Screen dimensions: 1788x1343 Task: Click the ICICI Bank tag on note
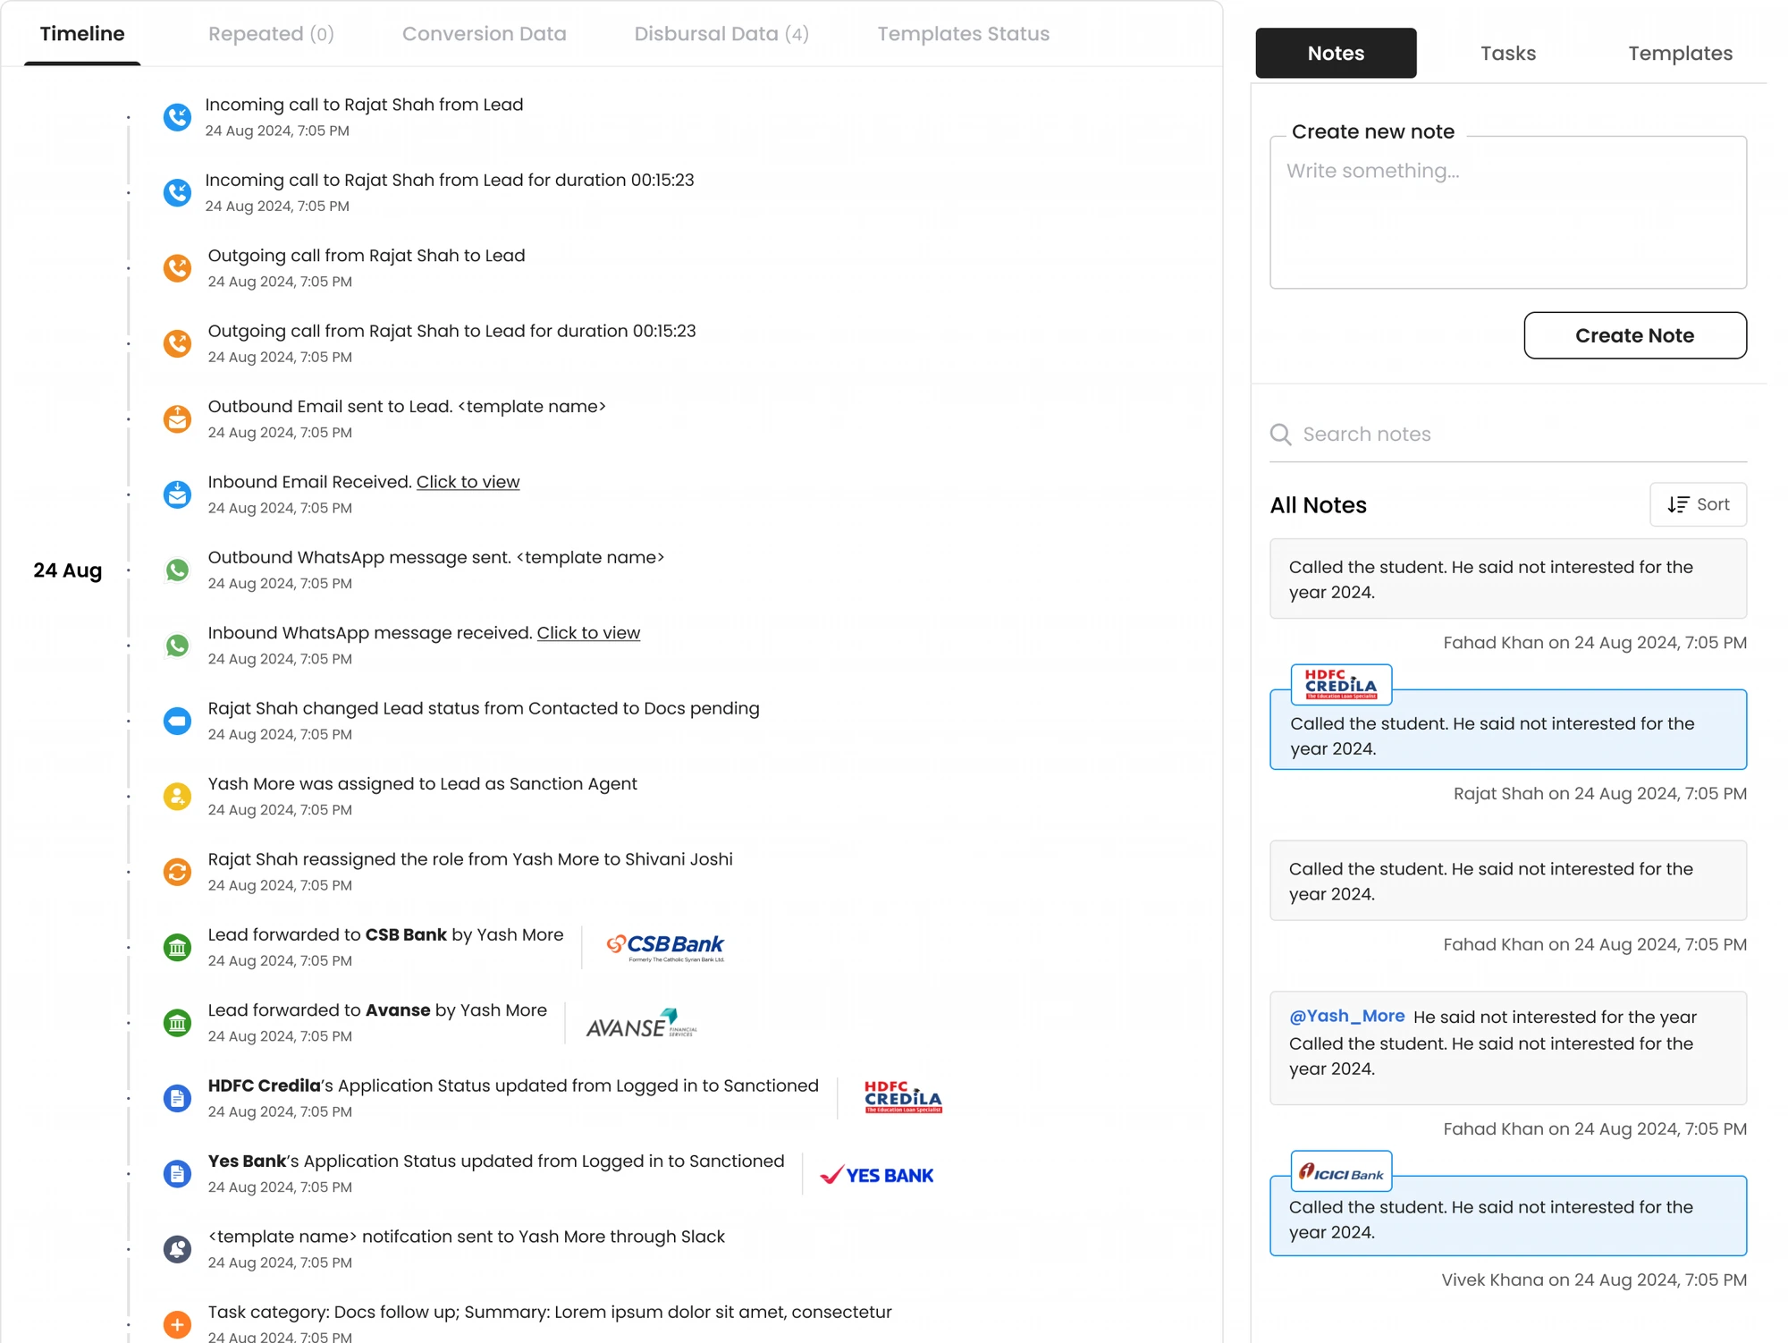1341,1171
